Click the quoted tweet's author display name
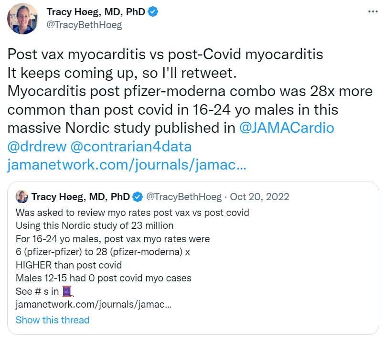This screenshot has height=343, width=385. [x=80, y=196]
